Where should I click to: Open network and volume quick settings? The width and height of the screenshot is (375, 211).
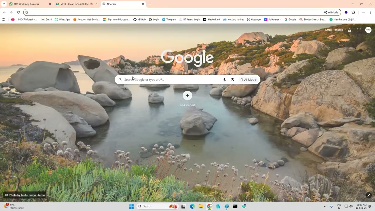click(349, 206)
